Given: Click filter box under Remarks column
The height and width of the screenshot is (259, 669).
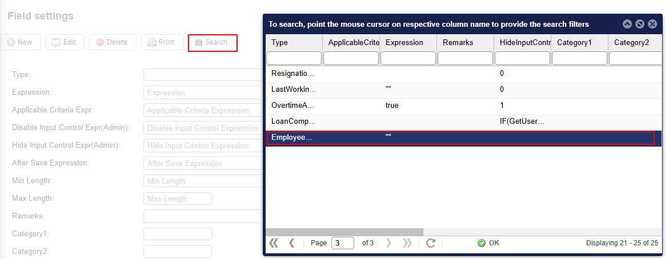Looking at the screenshot, I should tap(465, 58).
